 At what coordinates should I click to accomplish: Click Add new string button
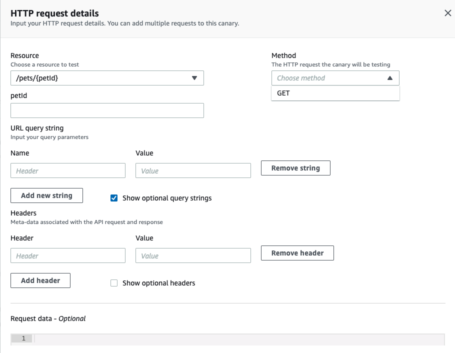[x=46, y=195]
